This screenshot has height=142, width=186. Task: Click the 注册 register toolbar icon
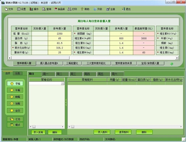coord(111,9)
